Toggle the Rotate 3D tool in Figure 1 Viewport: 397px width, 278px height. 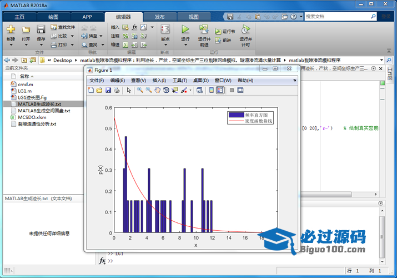(166, 90)
